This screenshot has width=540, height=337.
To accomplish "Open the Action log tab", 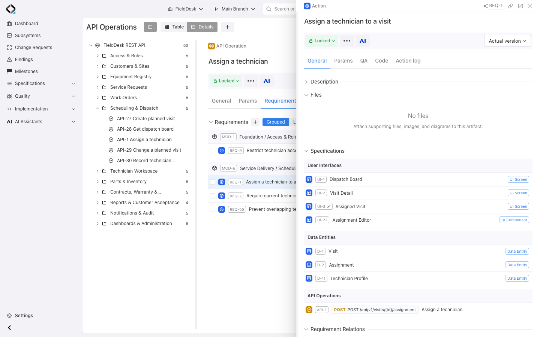I will 408,61.
